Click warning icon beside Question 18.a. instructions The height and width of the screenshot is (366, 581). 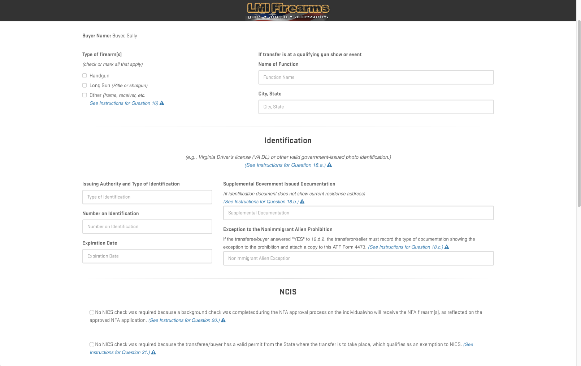click(x=329, y=165)
